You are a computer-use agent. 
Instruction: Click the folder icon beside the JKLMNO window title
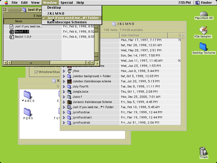[x=114, y=24]
